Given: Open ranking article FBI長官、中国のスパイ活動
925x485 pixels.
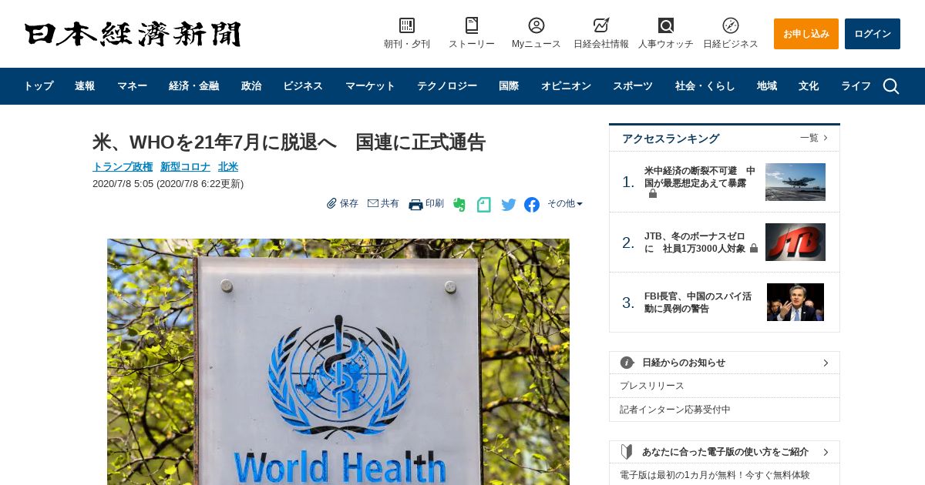Looking at the screenshot, I should [x=698, y=303].
